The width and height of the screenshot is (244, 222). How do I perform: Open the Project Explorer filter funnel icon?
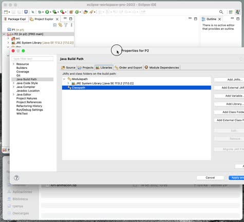[66, 25]
